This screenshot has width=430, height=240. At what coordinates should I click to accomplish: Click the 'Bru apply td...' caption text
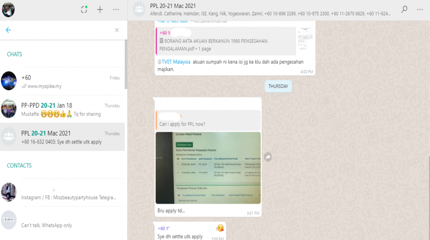pyautogui.click(x=171, y=211)
